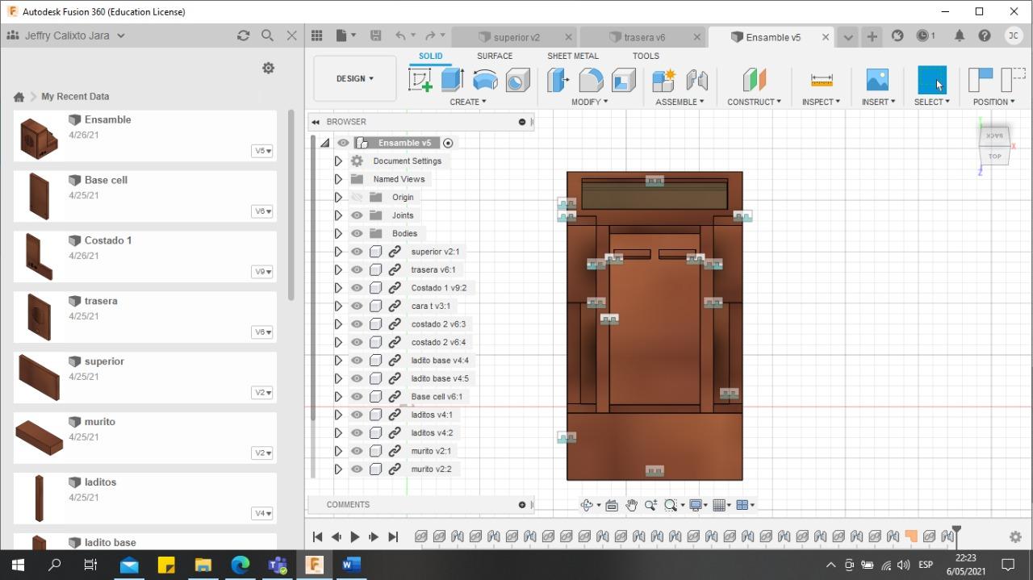Open the DESIGN workspace dropdown
This screenshot has height=580, width=1033.
point(354,78)
